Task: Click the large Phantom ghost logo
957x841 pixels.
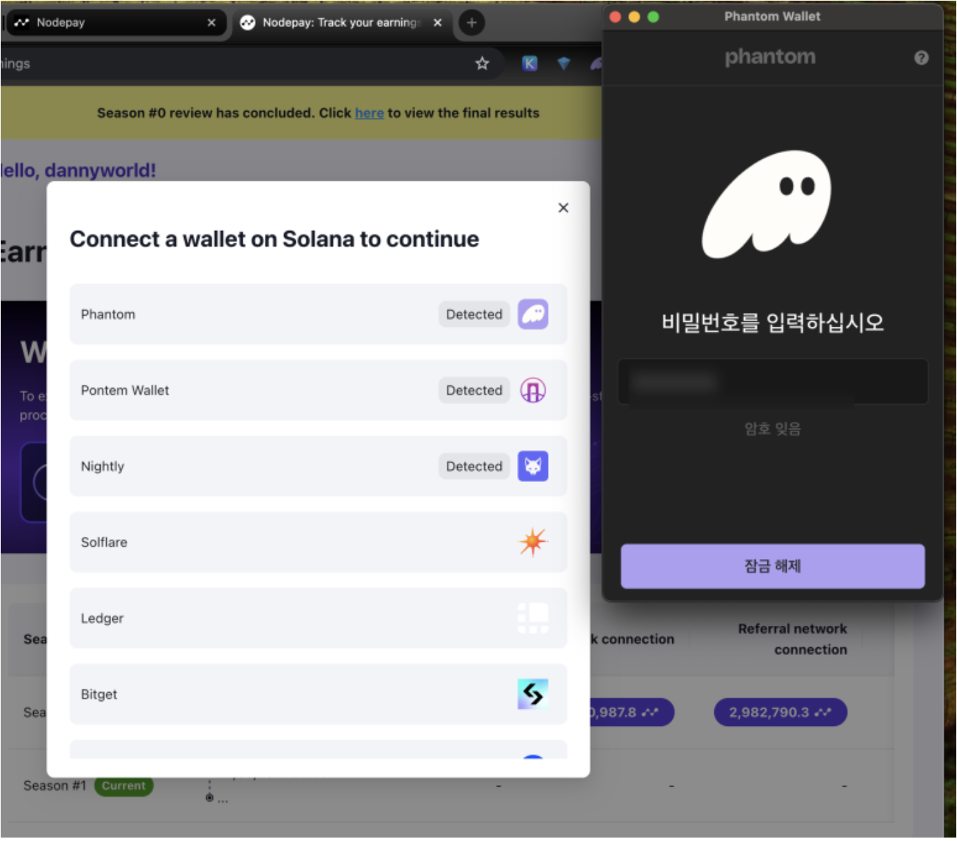Action: coord(767,204)
